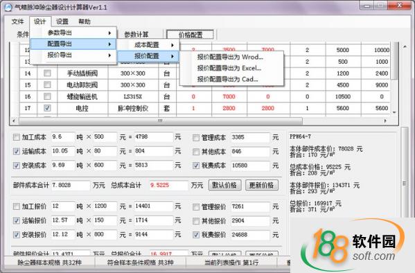Click the table's horizontal scrollbar thumb
Image resolution: width=415 pixels, height=273 pixels.
point(161,121)
